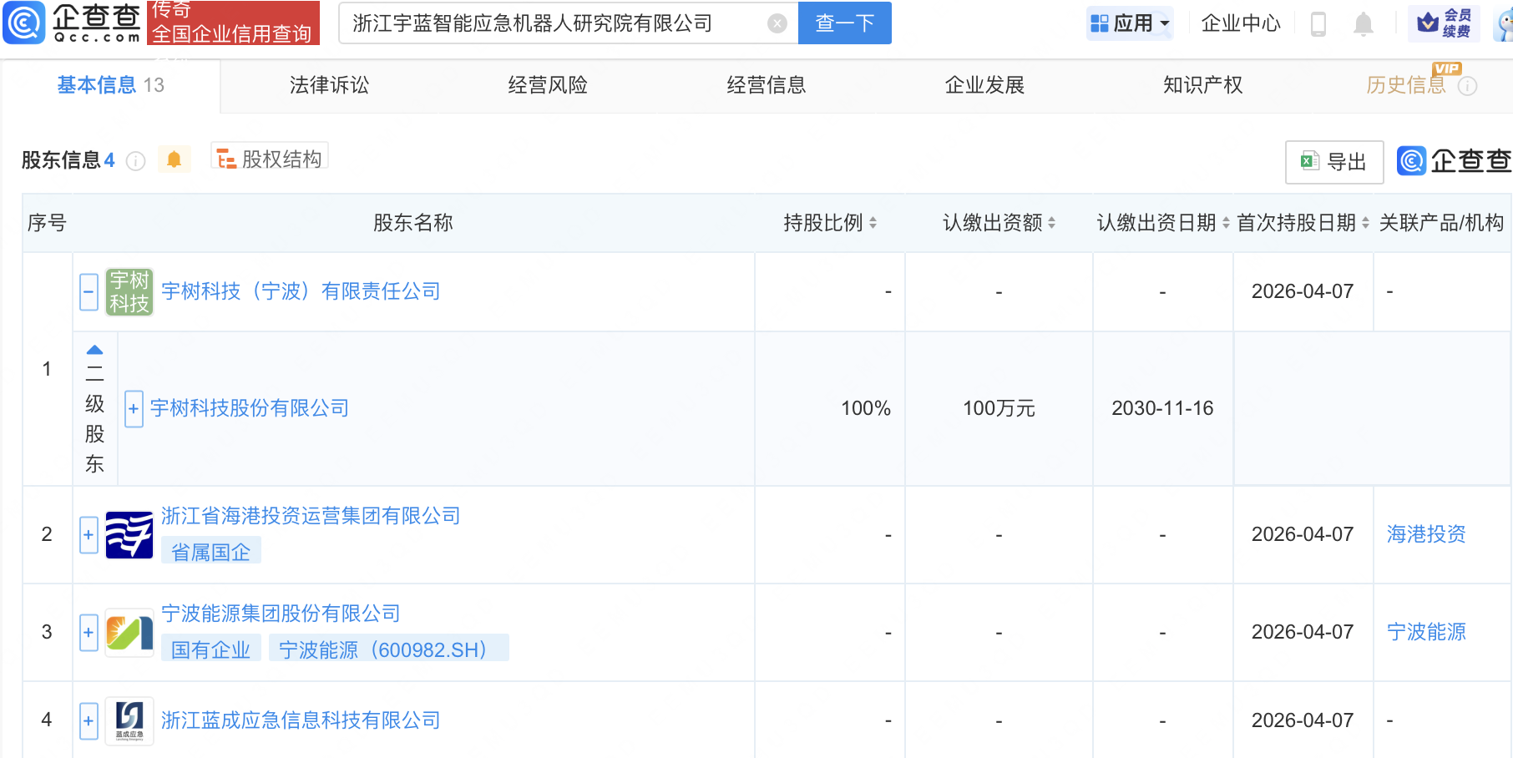Click the 查一下 search button
The width and height of the screenshot is (1513, 758).
pos(844,23)
